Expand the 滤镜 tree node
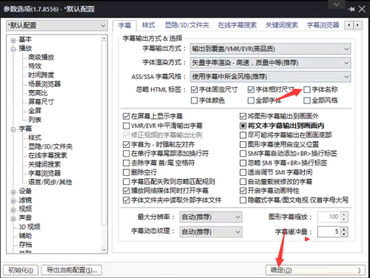This screenshot has width=370, height=278. click(13, 201)
